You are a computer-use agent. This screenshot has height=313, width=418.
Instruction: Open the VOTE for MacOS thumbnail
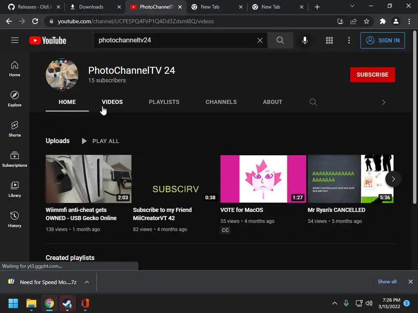[263, 179]
